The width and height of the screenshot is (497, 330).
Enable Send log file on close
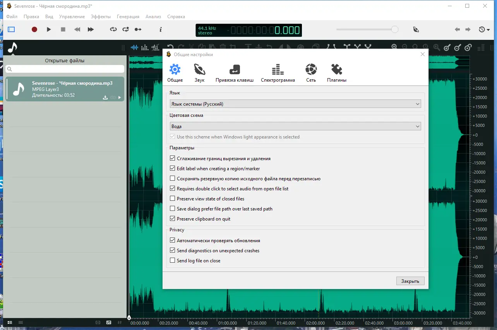pyautogui.click(x=173, y=261)
